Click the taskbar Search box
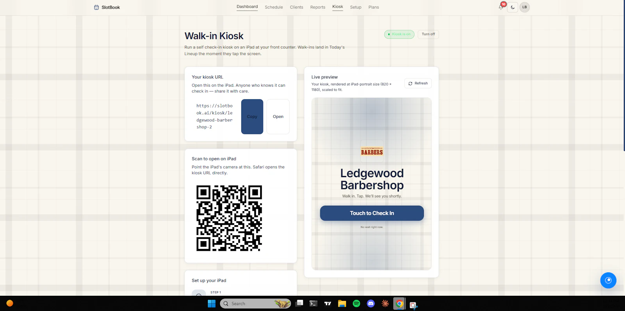 tap(255, 304)
